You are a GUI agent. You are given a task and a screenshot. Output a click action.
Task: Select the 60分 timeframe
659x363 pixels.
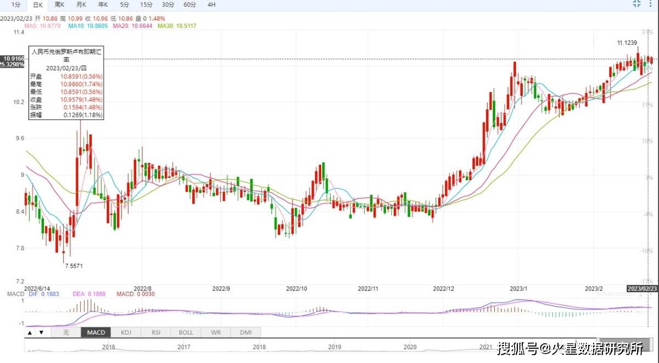tap(190, 4)
